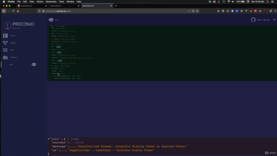Open macOS Spotlight search
The height and width of the screenshot is (156, 277).
pyautogui.click(x=267, y=2)
